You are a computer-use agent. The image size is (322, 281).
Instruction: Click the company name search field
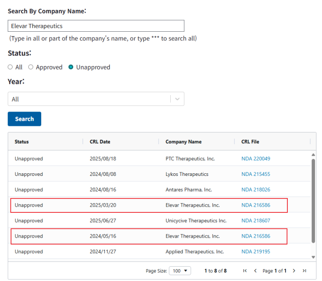click(x=96, y=26)
